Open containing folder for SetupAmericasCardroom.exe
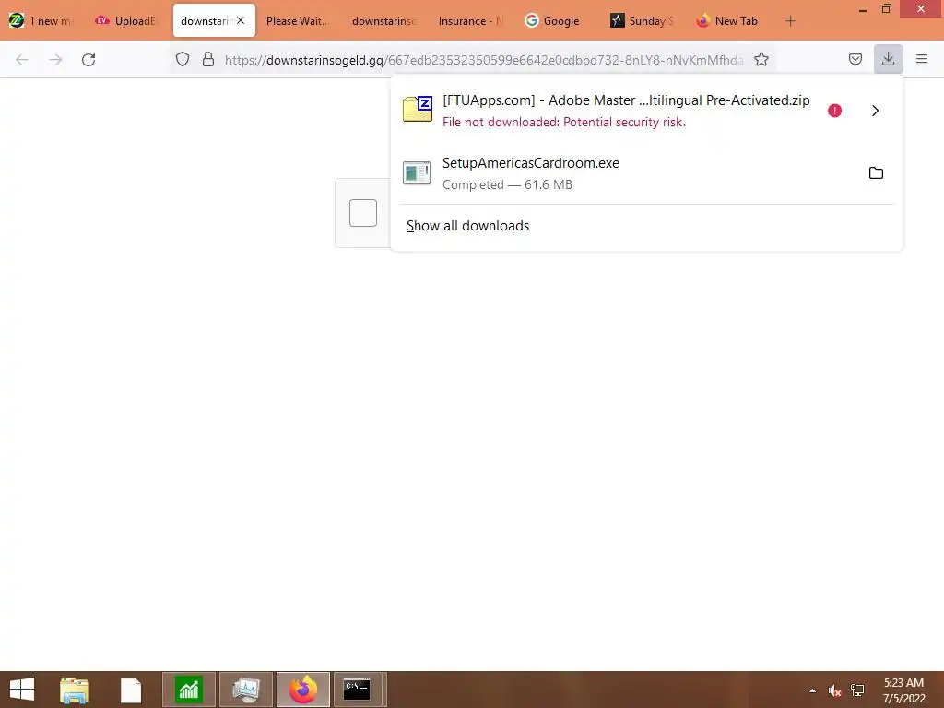Screen dimensions: 944x708 tap(876, 173)
